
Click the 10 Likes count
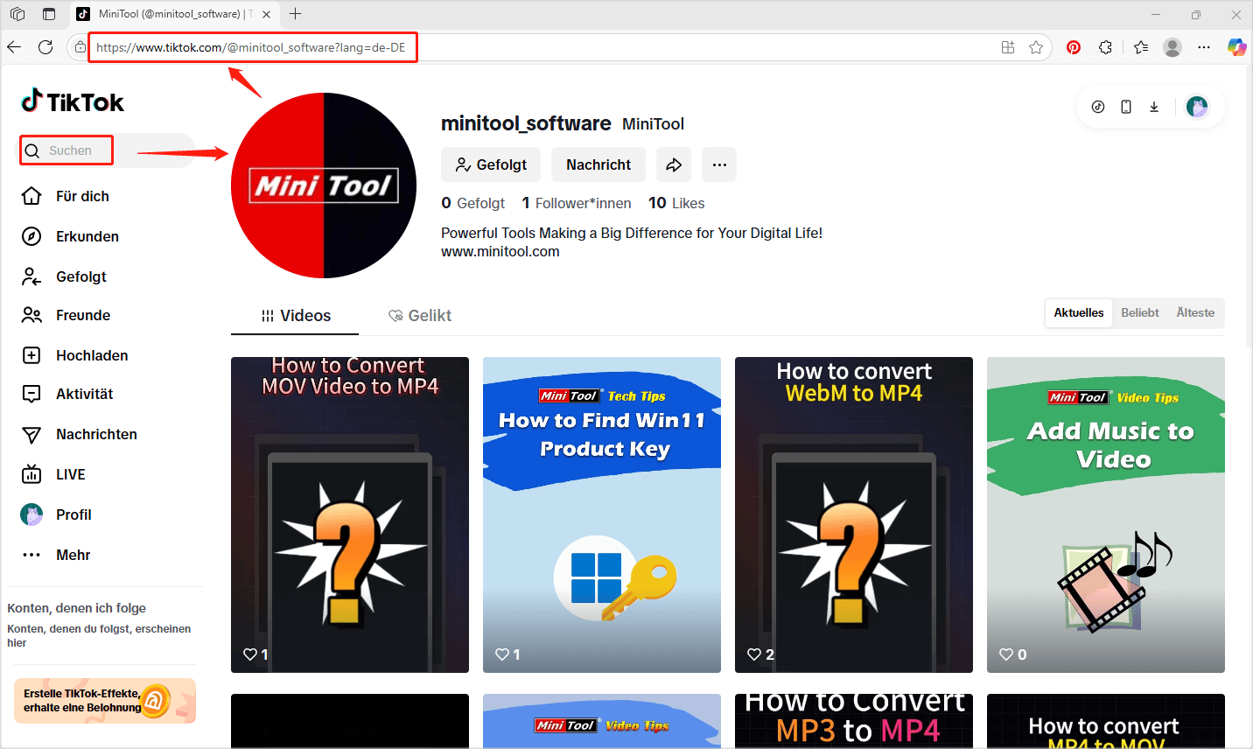pyautogui.click(x=676, y=203)
